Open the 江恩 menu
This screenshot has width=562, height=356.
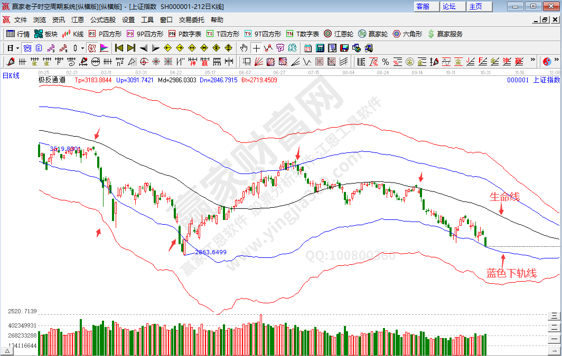78,20
